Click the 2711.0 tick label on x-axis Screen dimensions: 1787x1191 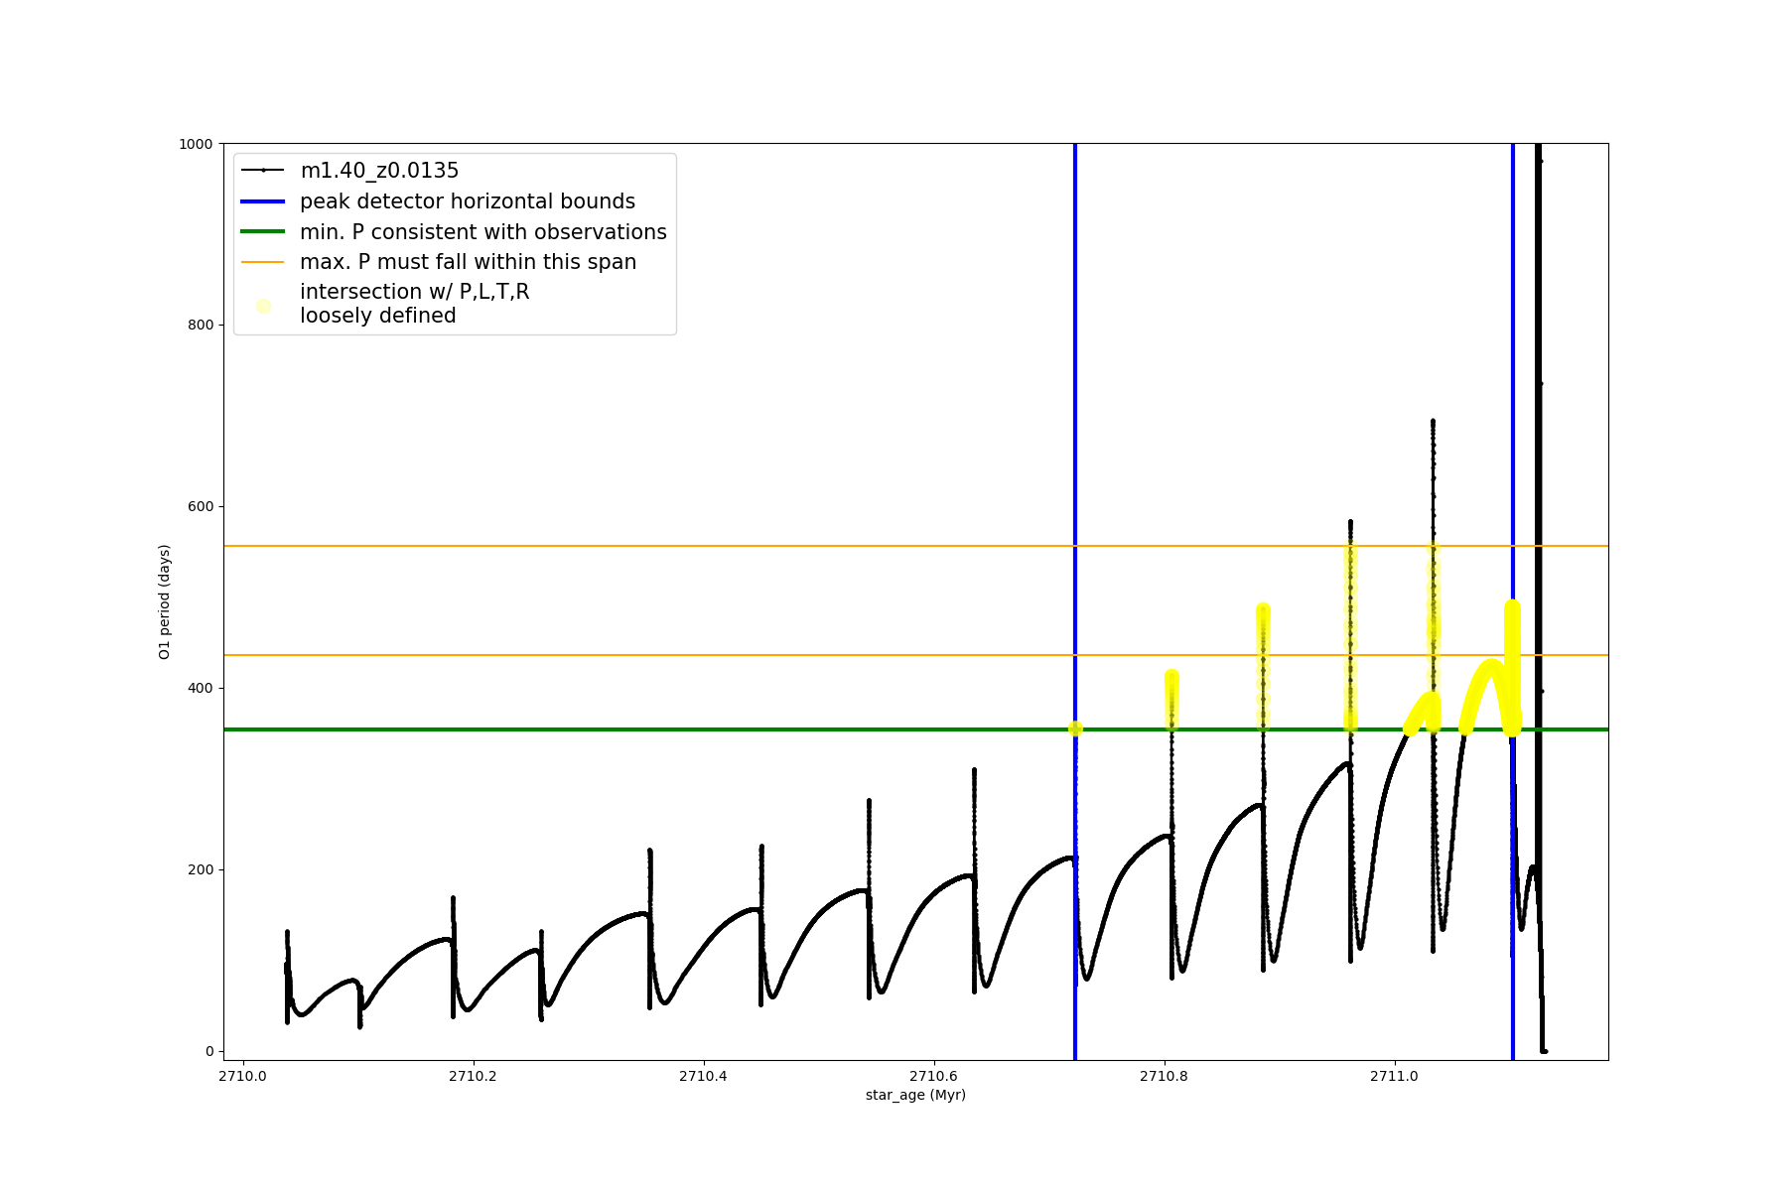pos(1395,1076)
